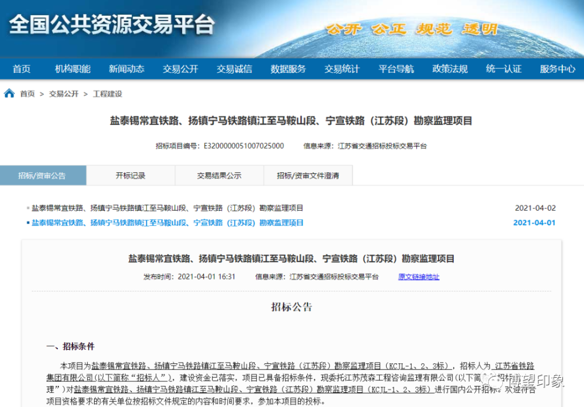Select 统一认证 in the navigation bar
The width and height of the screenshot is (584, 407).
tap(503, 69)
